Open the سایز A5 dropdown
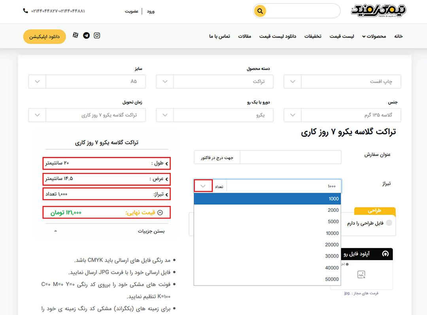Screen dimensions: 427x315 [x=87, y=82]
